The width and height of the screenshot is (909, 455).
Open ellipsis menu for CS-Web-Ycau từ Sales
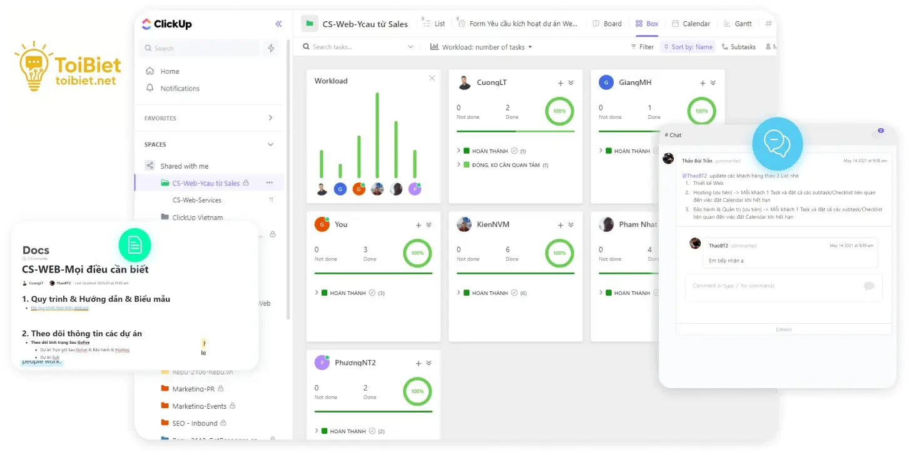click(269, 183)
